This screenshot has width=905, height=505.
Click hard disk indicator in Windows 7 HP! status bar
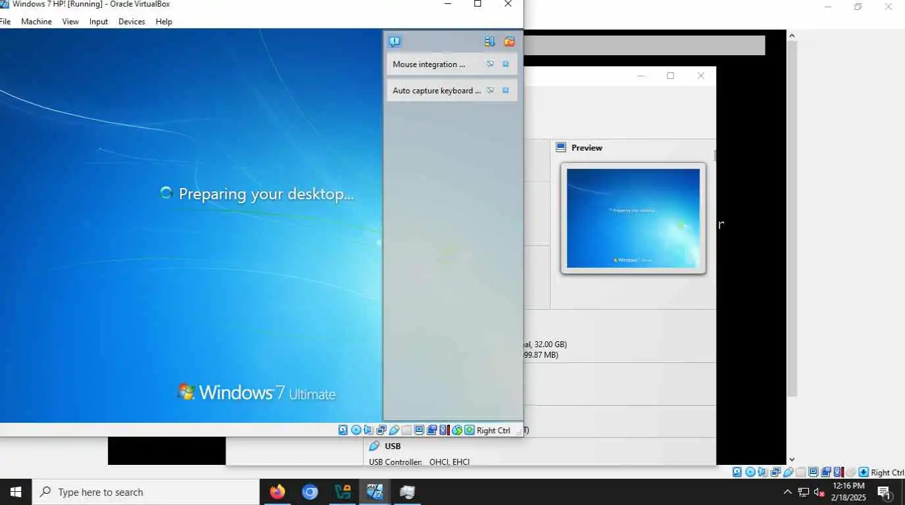tap(343, 430)
